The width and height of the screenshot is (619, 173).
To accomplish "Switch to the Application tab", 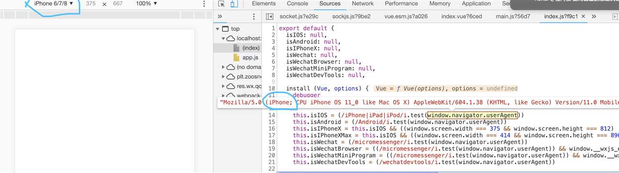I will (476, 3).
